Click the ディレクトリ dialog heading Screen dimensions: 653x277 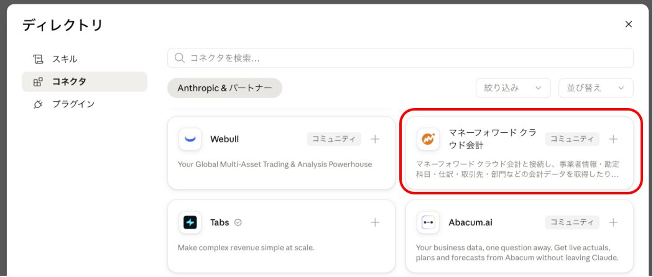(x=62, y=25)
